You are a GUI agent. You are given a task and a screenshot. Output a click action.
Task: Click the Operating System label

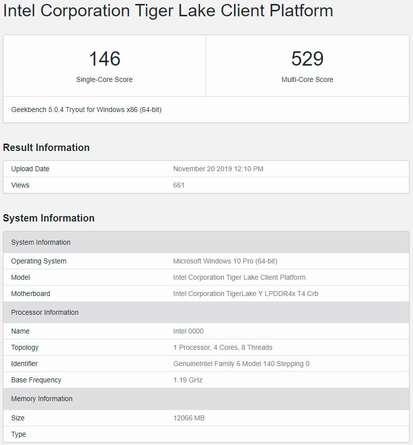click(x=38, y=261)
